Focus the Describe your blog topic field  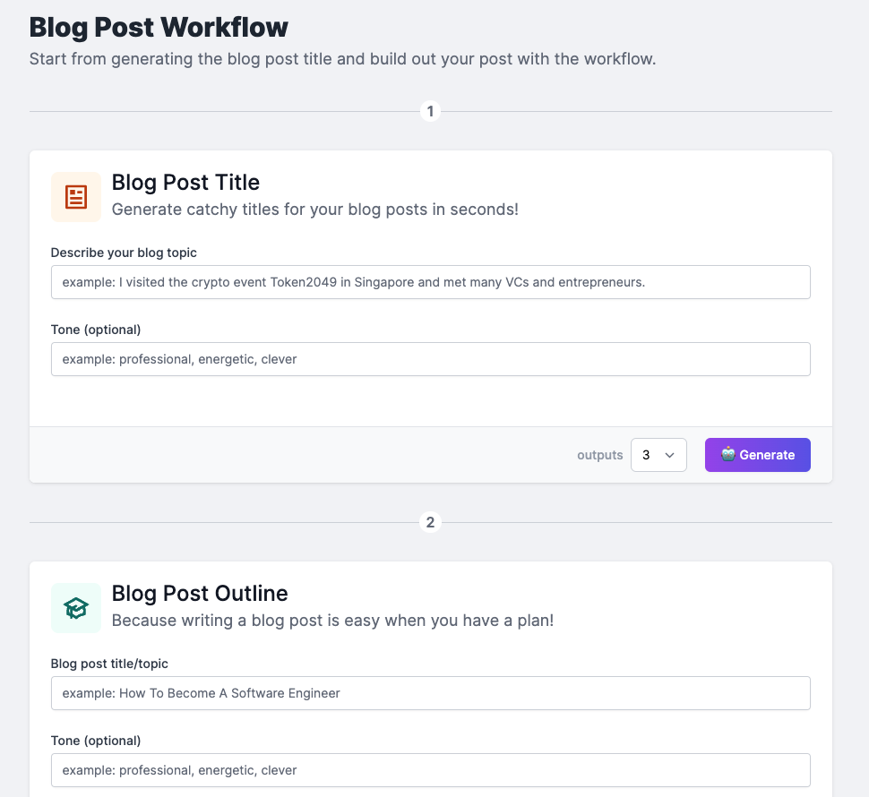pyautogui.click(x=430, y=282)
